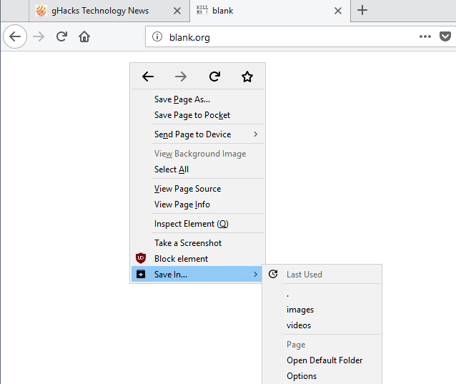Click the gHacks tab favicon
456x384 pixels.
tap(41, 11)
